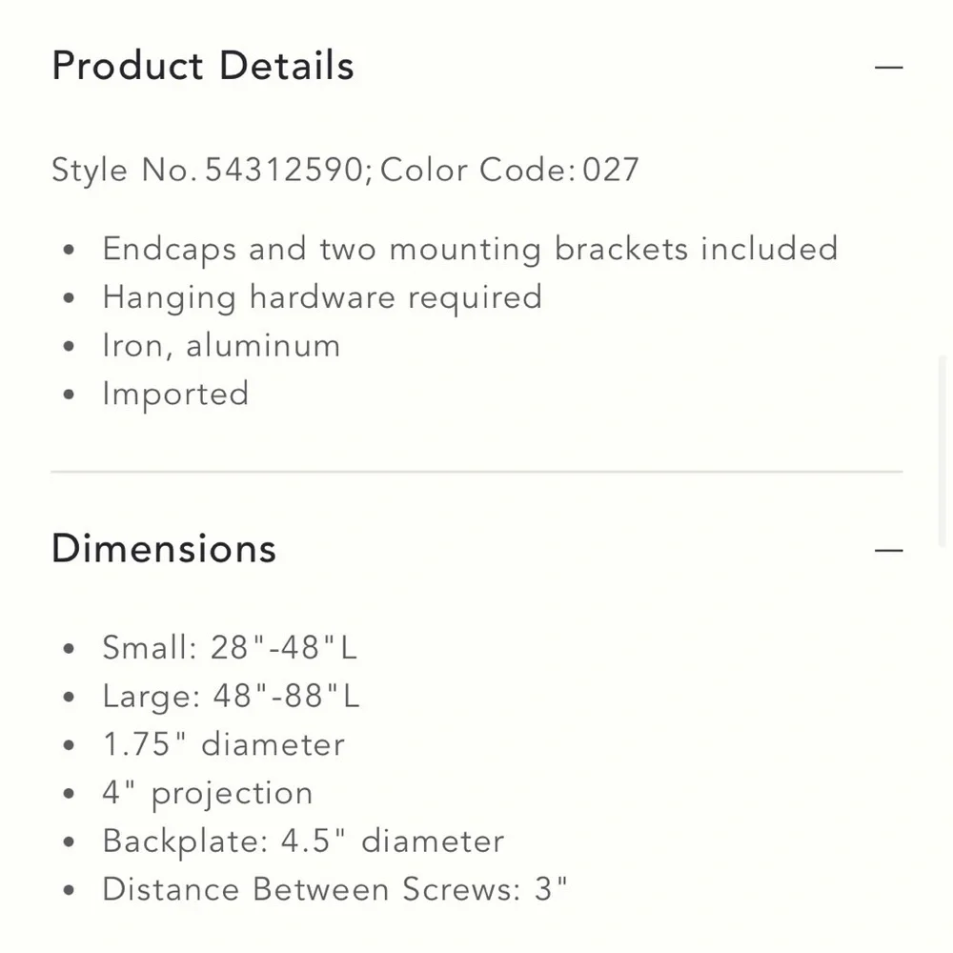This screenshot has width=953, height=953.
Task: Click the Product Details heading
Action: [203, 66]
